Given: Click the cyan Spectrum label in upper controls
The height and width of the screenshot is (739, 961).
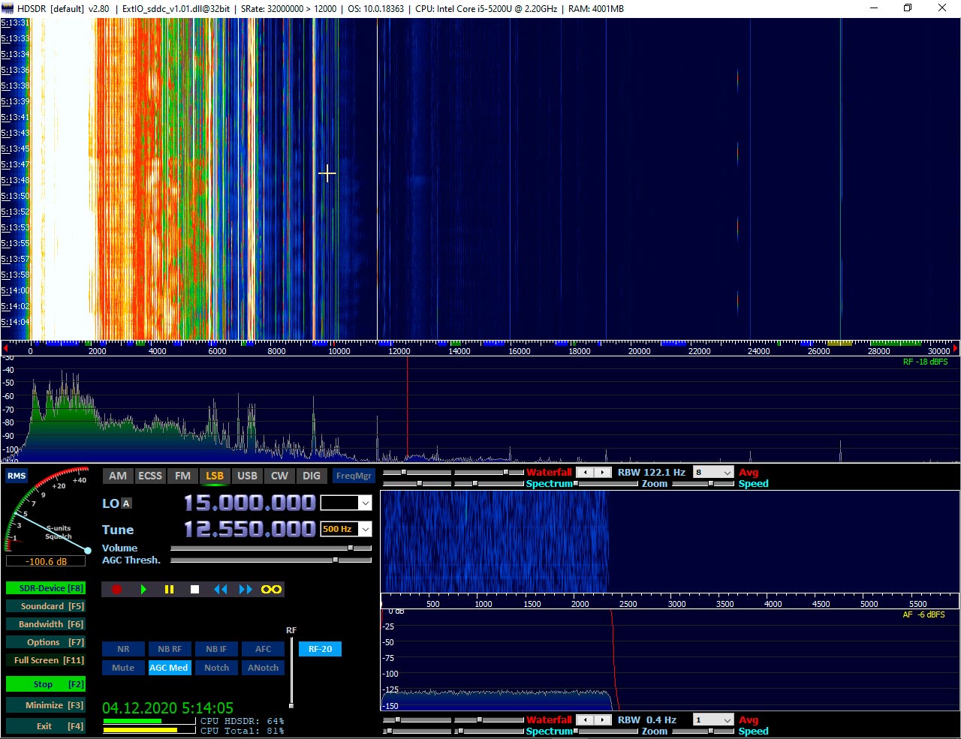Looking at the screenshot, I should point(549,484).
